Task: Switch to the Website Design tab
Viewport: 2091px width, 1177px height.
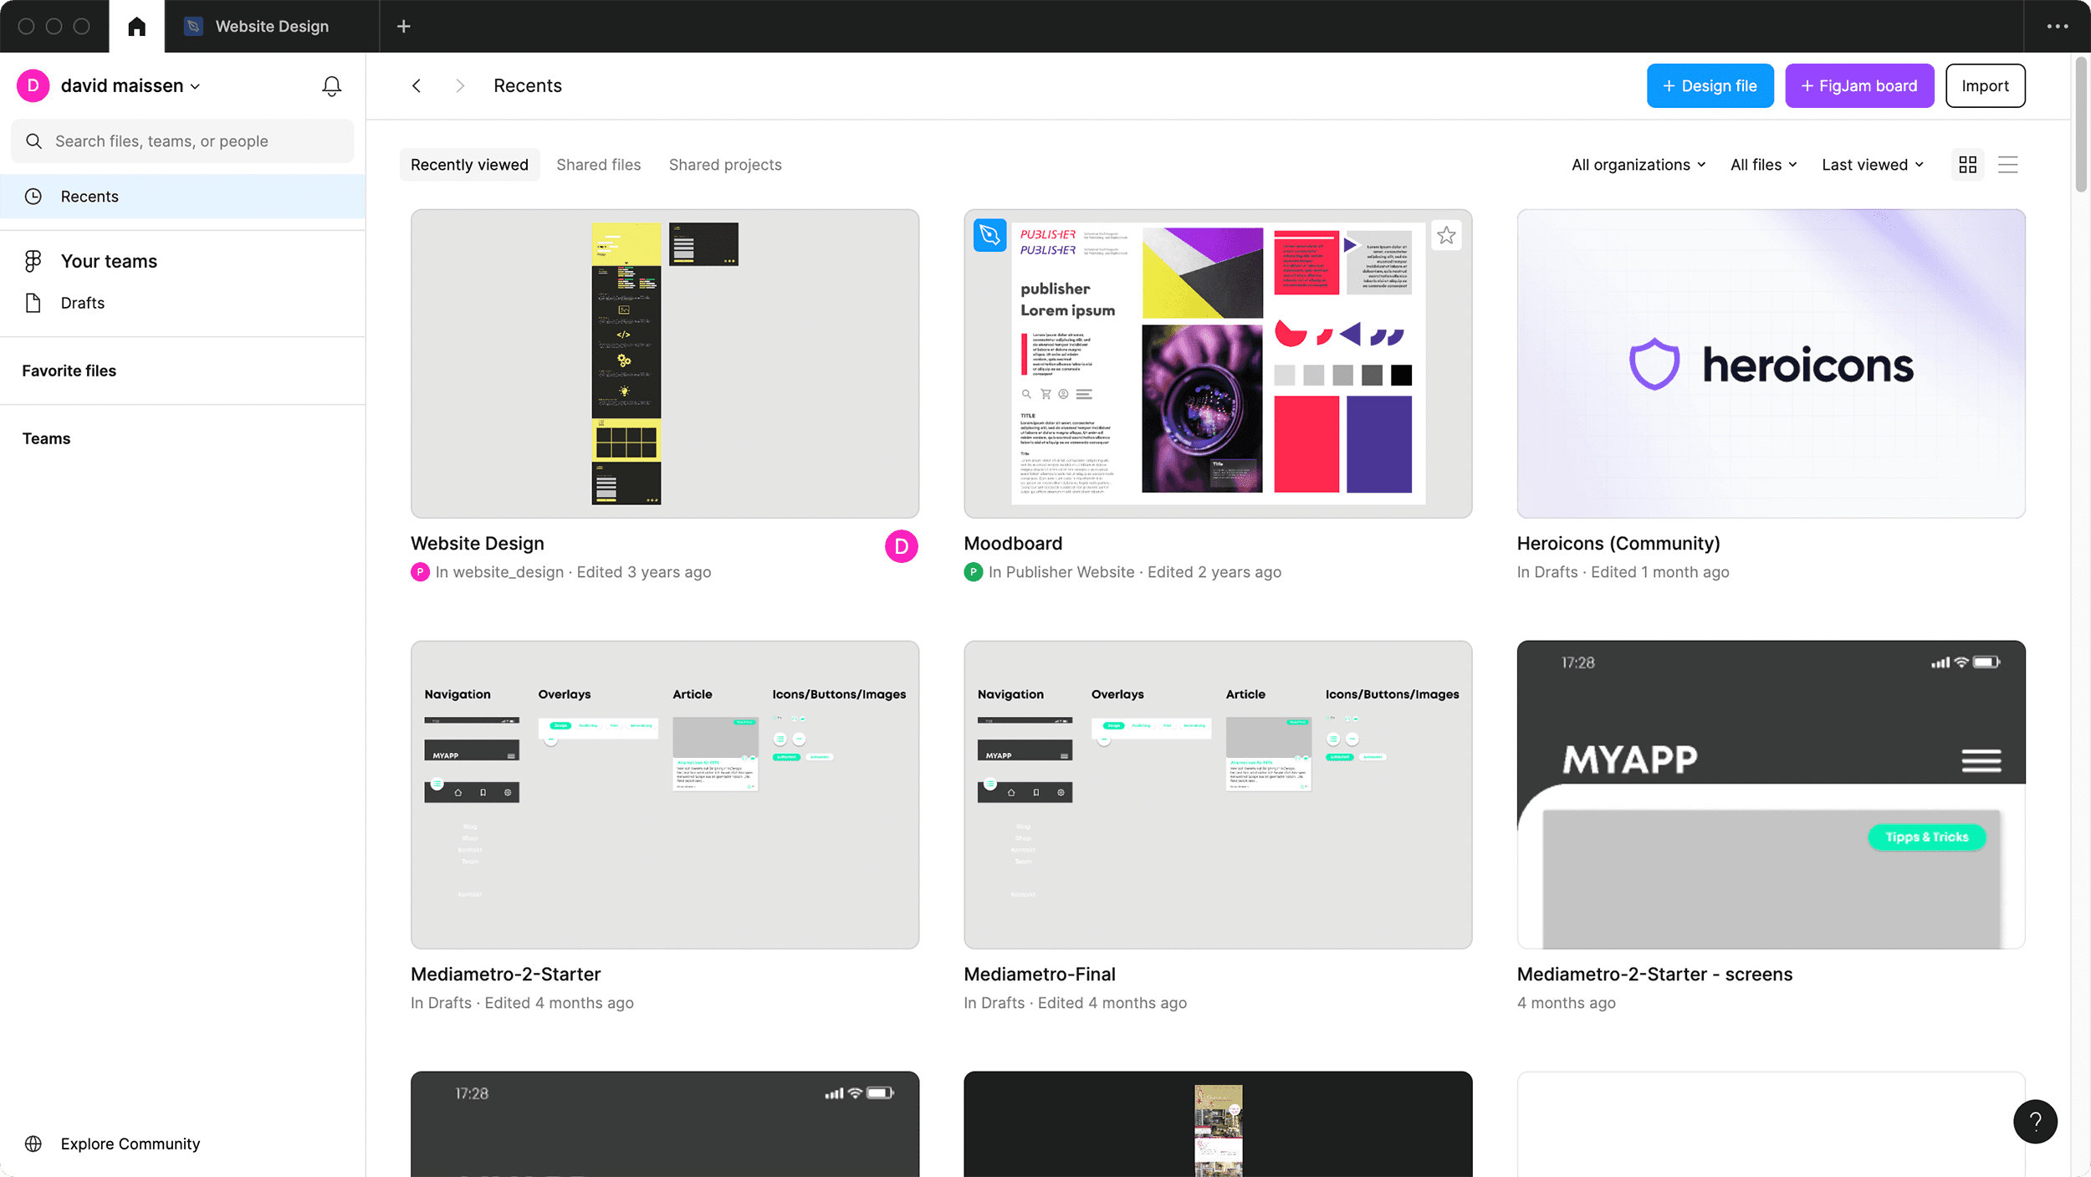Action: 272,27
